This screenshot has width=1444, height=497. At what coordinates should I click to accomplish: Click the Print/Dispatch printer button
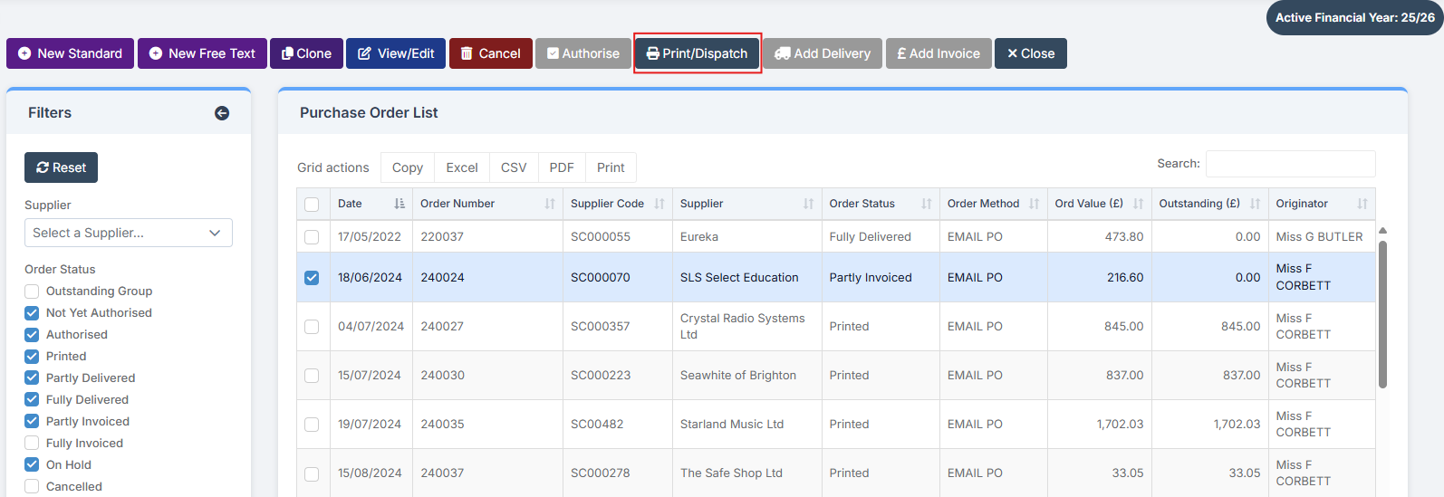tap(697, 53)
